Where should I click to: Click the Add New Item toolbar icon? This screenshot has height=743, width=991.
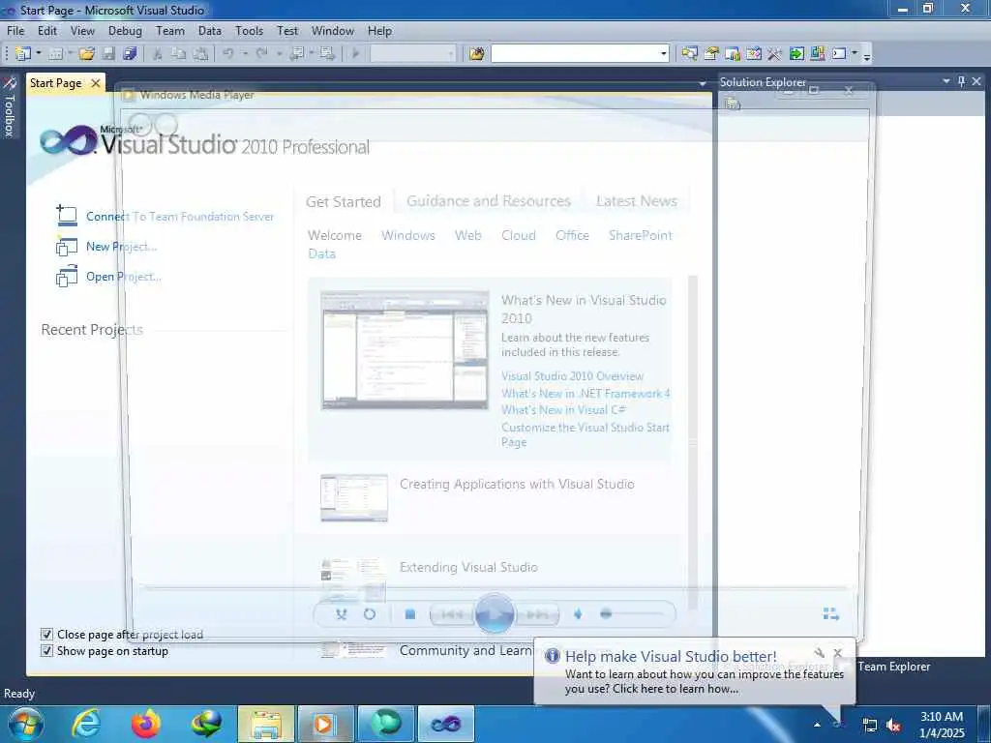(x=55, y=54)
